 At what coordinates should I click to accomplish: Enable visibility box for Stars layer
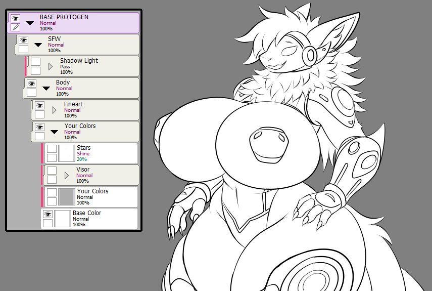[52, 149]
